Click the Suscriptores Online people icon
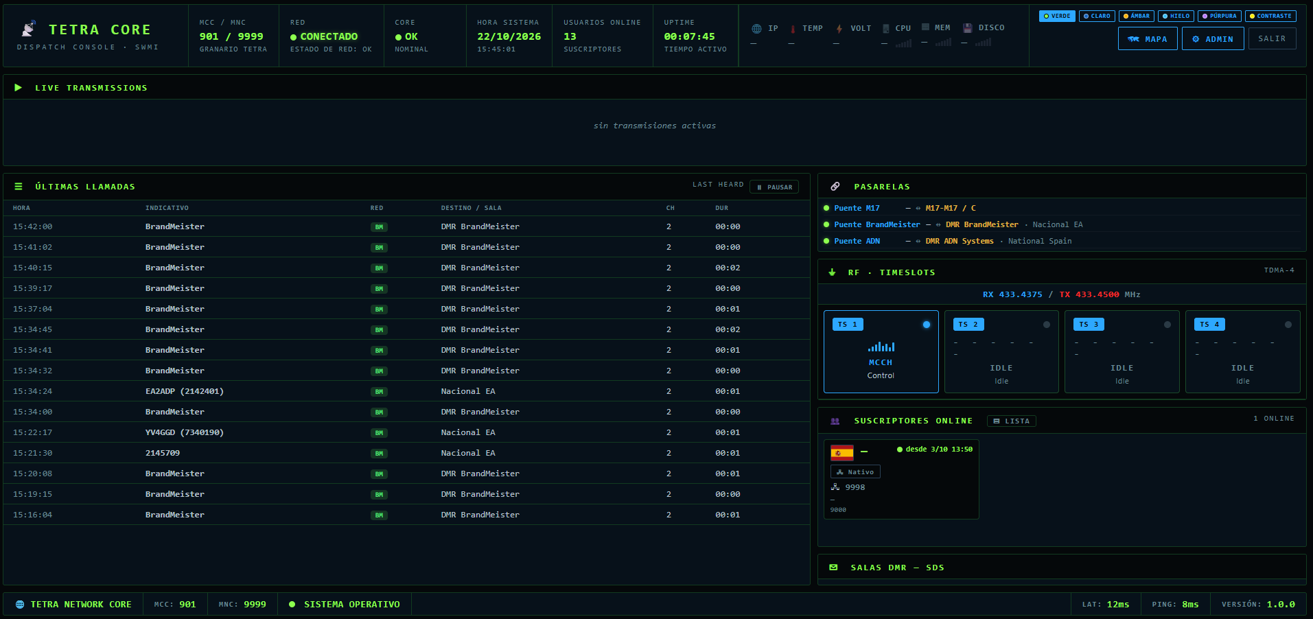1313x619 pixels. [835, 421]
